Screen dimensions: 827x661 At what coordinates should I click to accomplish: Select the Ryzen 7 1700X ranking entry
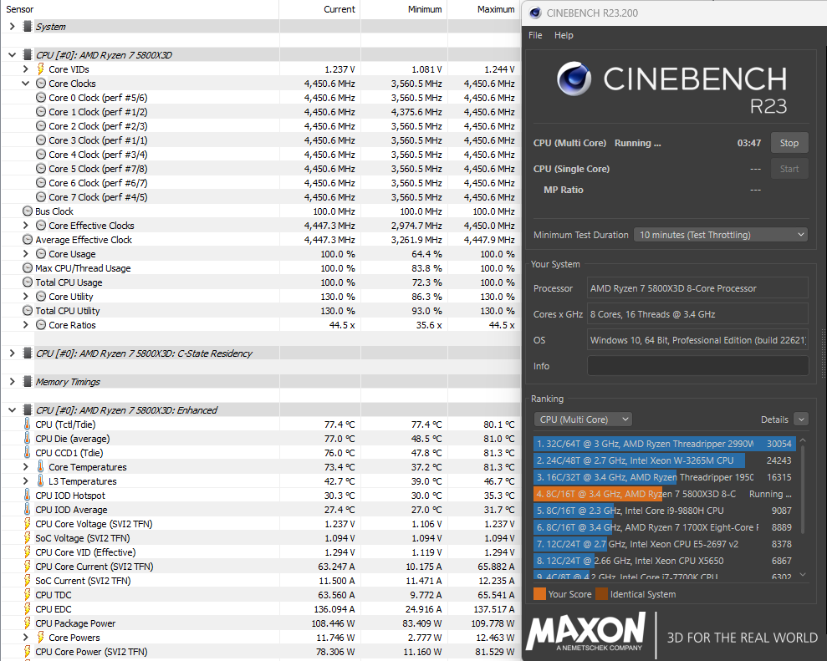[663, 527]
